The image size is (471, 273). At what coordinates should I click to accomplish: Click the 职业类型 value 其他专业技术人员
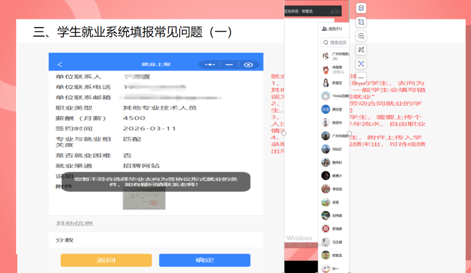click(160, 108)
